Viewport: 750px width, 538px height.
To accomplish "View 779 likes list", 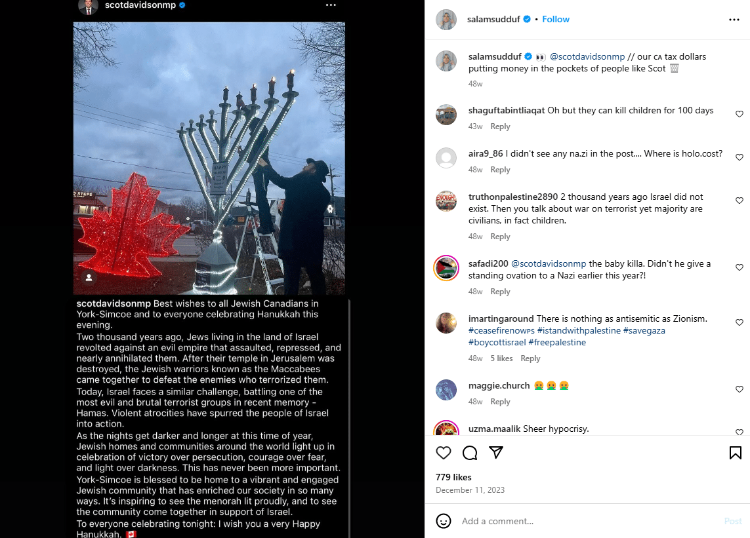I will [453, 477].
